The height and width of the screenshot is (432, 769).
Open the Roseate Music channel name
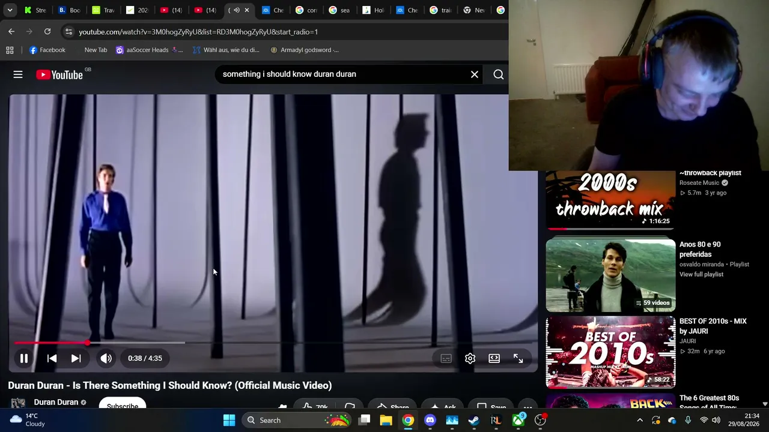pyautogui.click(x=699, y=183)
